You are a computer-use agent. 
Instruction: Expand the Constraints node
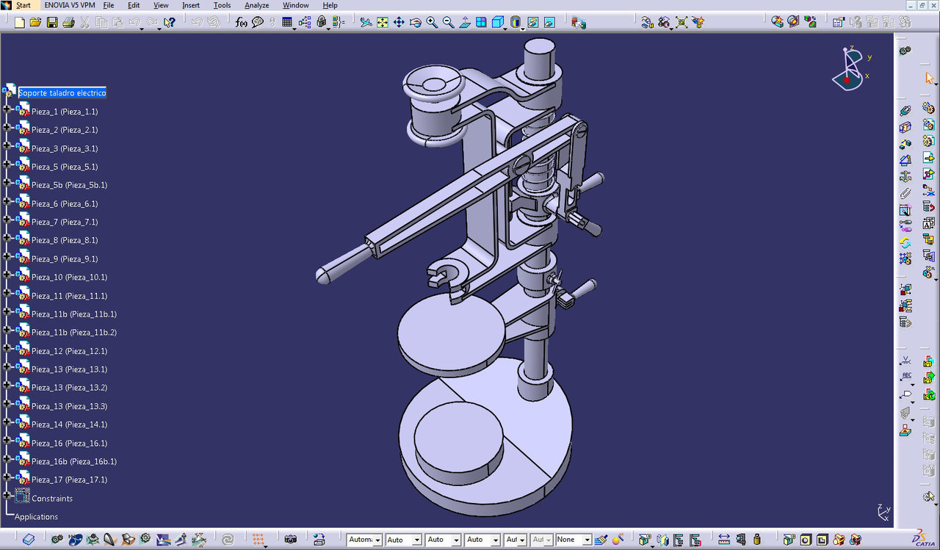(x=7, y=495)
